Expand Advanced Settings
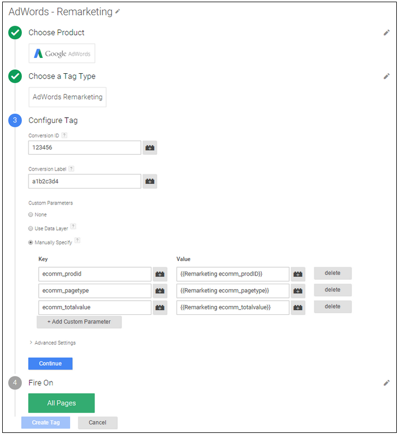Viewport: 399px width, 434px height. pos(52,343)
